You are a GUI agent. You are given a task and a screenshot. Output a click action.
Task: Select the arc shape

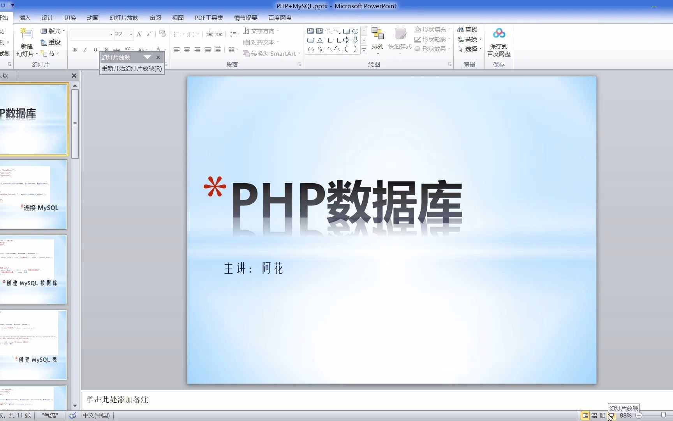point(328,49)
